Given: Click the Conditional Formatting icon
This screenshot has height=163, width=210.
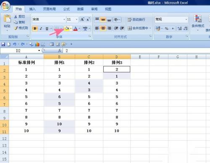Looking at the screenshot, I should (x=198, y=18).
